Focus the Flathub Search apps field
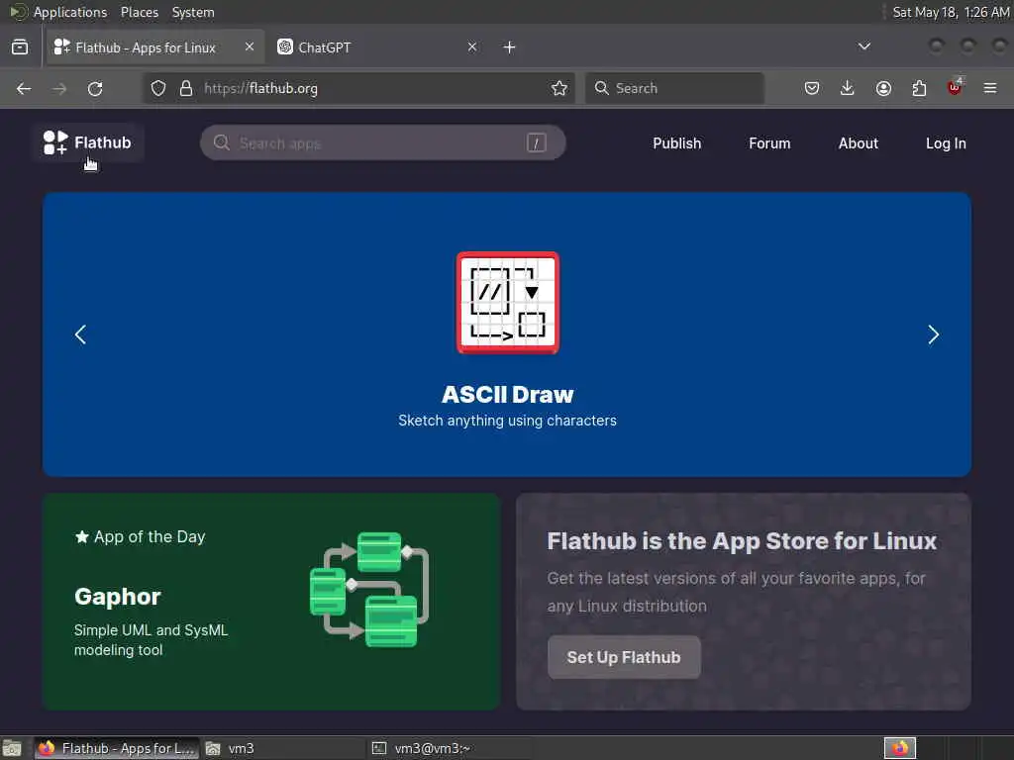 [x=383, y=142]
